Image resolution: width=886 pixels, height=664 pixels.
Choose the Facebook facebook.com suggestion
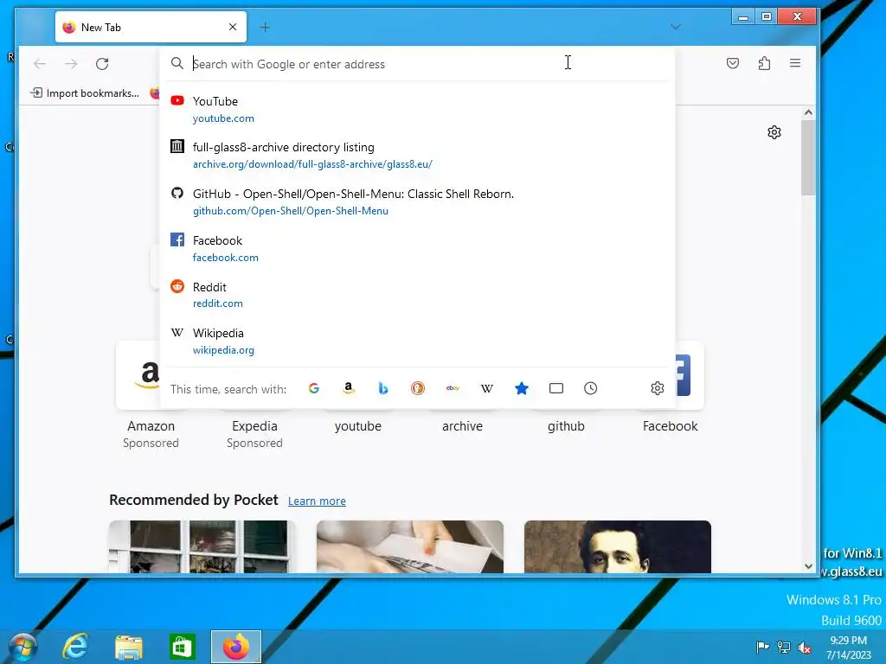417,248
